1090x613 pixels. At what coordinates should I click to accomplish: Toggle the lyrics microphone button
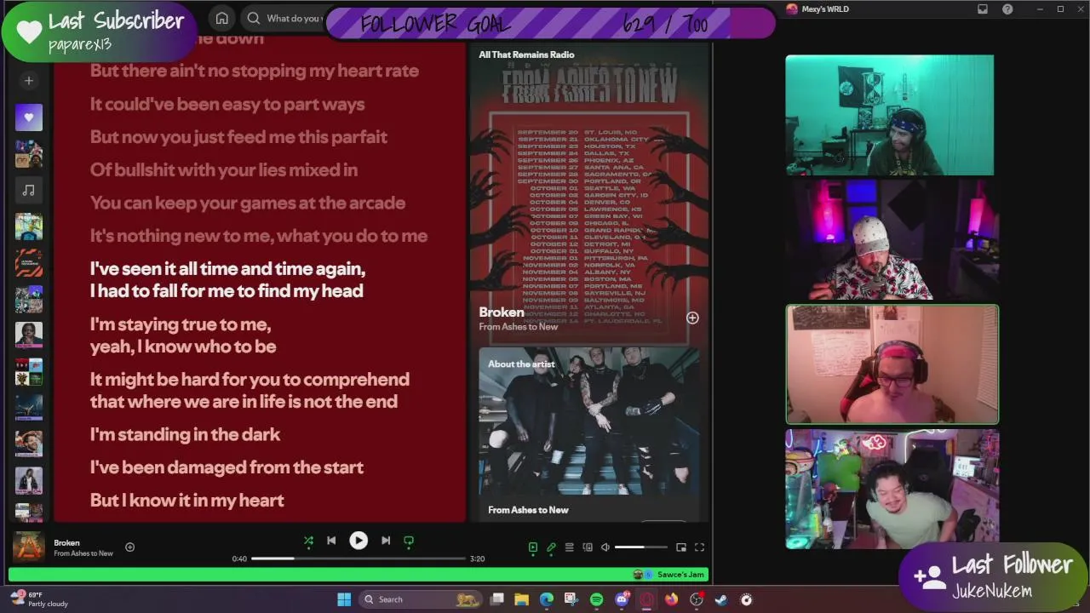pyautogui.click(x=551, y=547)
